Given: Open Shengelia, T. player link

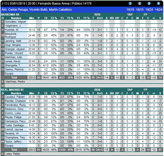Looking at the screenshot, I should pos(13,65).
